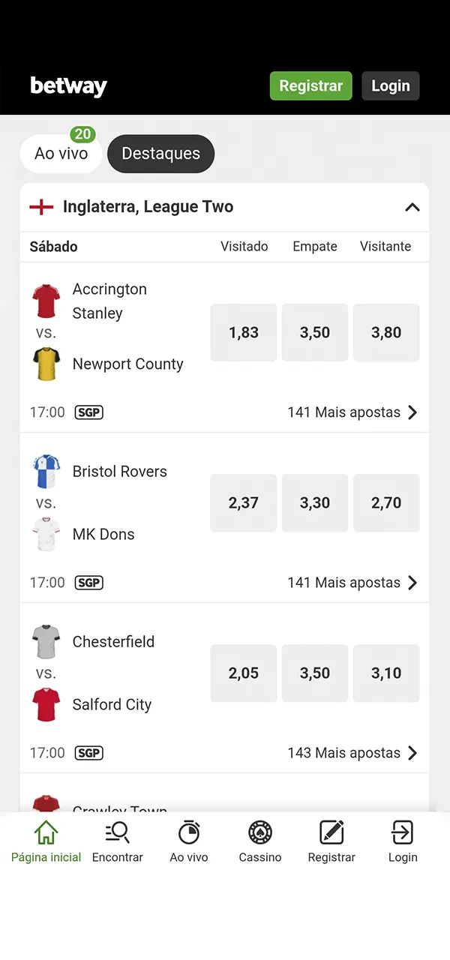Click the betway logo

pyautogui.click(x=69, y=86)
